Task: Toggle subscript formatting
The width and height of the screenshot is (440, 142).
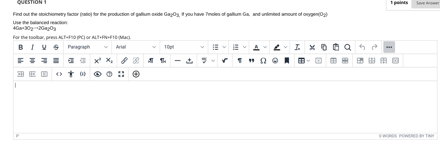Action: point(109,61)
